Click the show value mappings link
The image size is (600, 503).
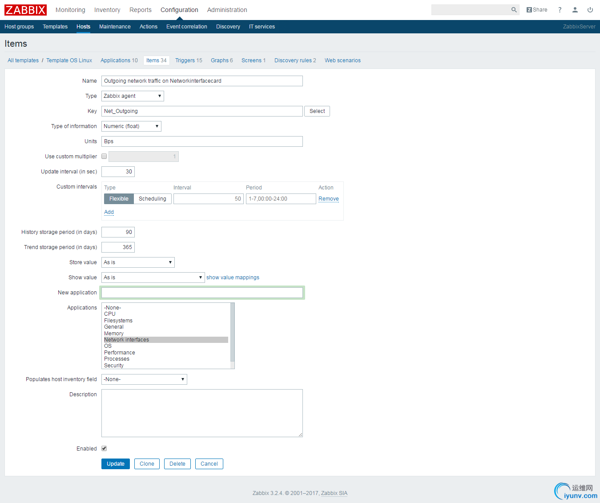click(233, 278)
